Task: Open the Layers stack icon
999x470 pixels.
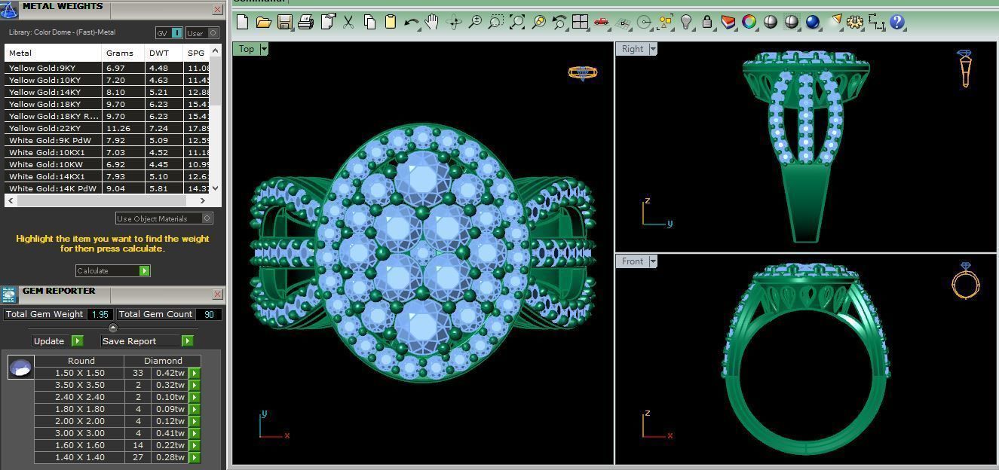Action: click(x=728, y=22)
